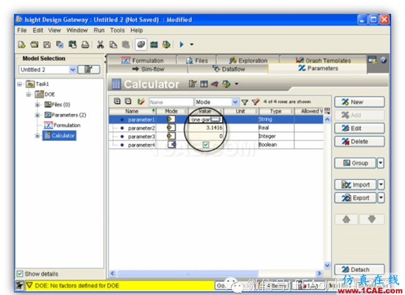Click the Detach button
This screenshot has width=405, height=295.
[x=359, y=270]
